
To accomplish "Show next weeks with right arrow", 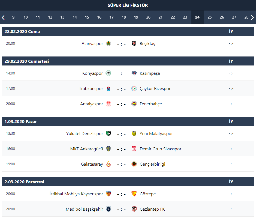I will coord(252,17).
